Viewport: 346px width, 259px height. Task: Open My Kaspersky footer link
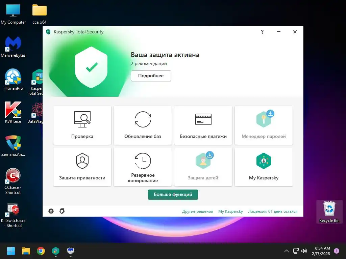click(x=230, y=211)
